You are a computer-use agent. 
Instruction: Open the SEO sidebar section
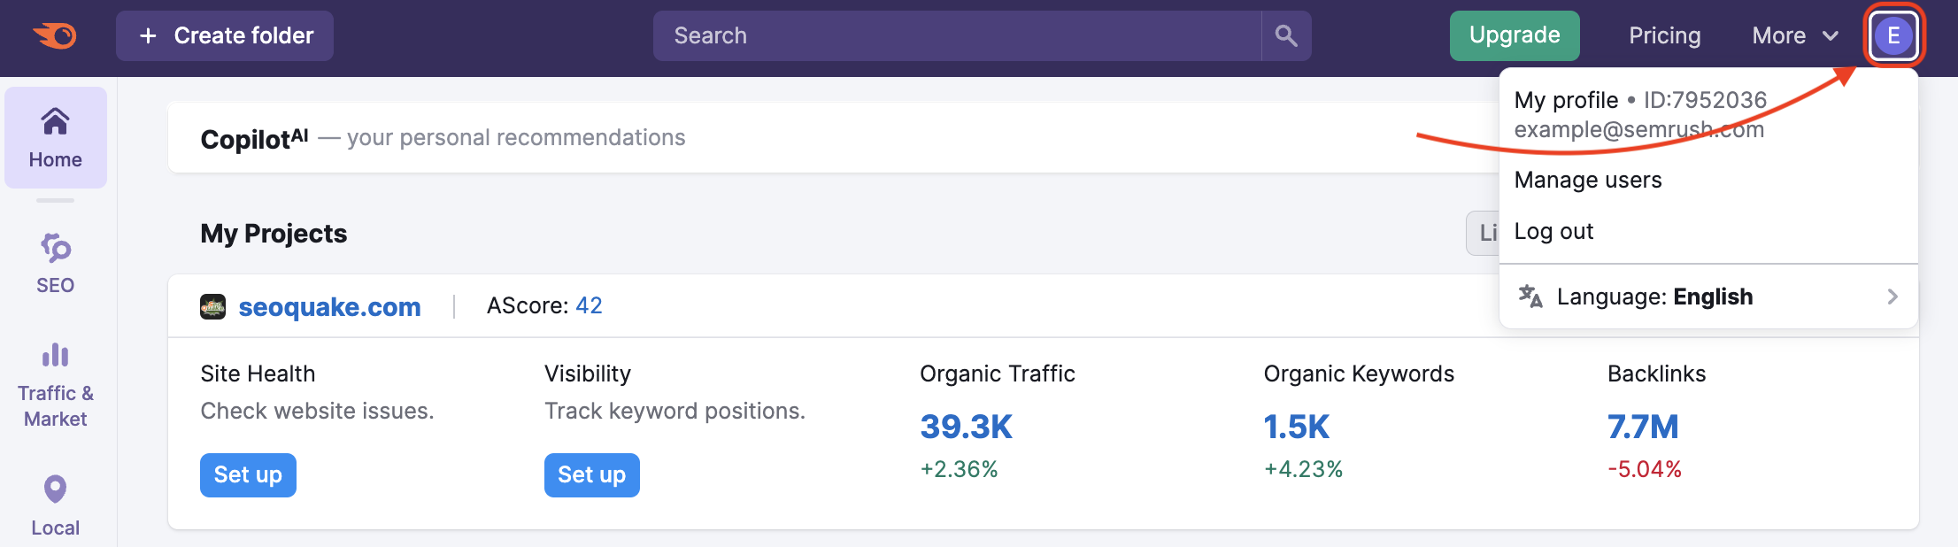55,263
